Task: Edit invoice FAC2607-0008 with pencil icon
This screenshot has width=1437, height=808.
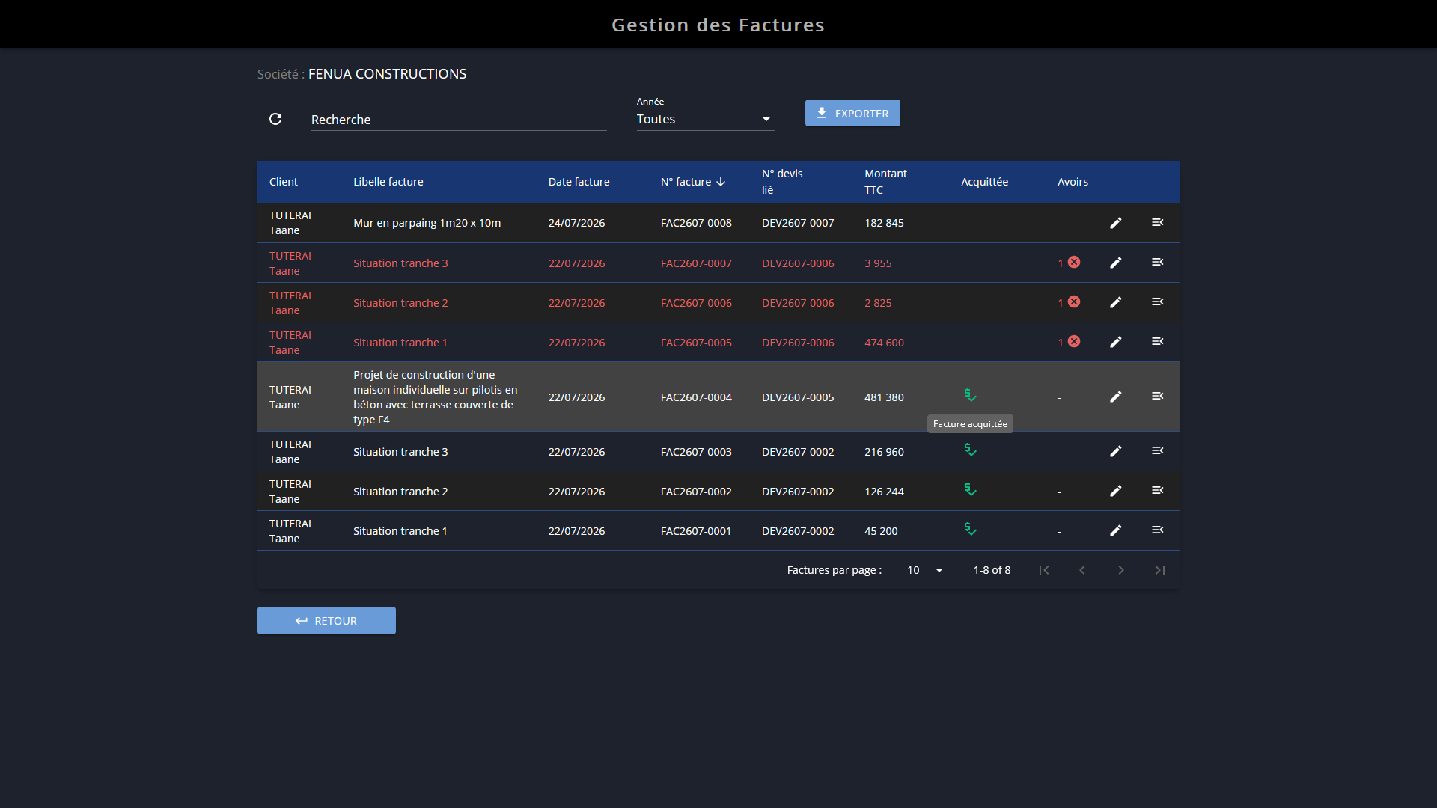Action: pyautogui.click(x=1115, y=223)
